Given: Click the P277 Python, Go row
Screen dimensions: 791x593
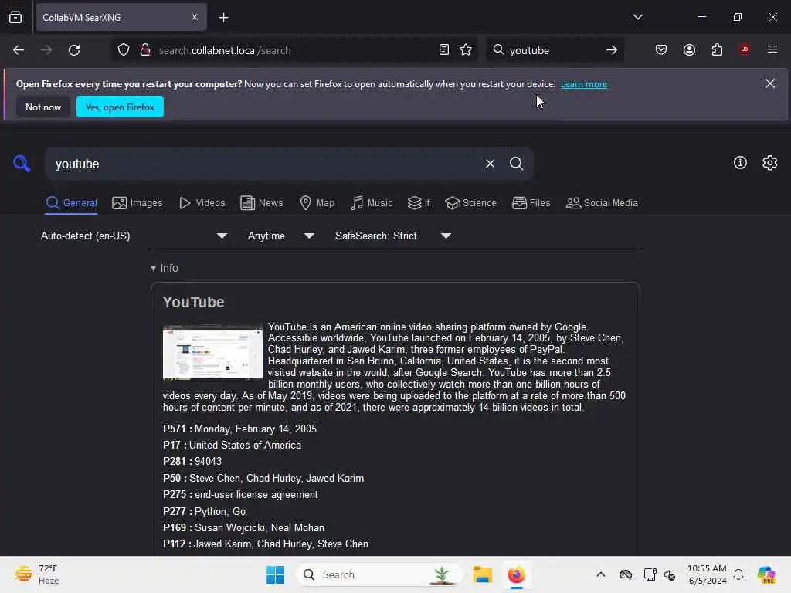Looking at the screenshot, I should click(x=204, y=511).
